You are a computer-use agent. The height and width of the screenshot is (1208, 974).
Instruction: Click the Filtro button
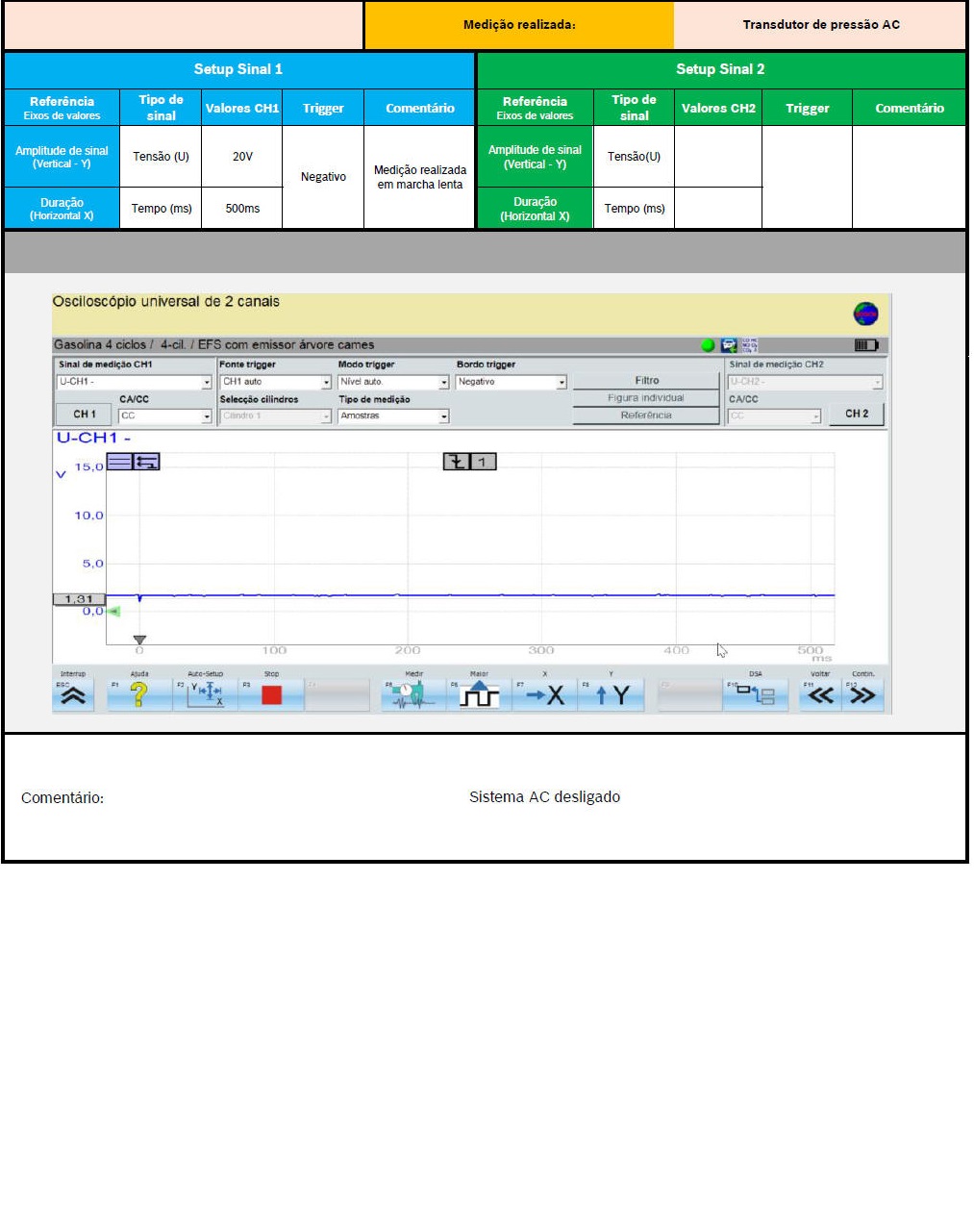point(646,381)
